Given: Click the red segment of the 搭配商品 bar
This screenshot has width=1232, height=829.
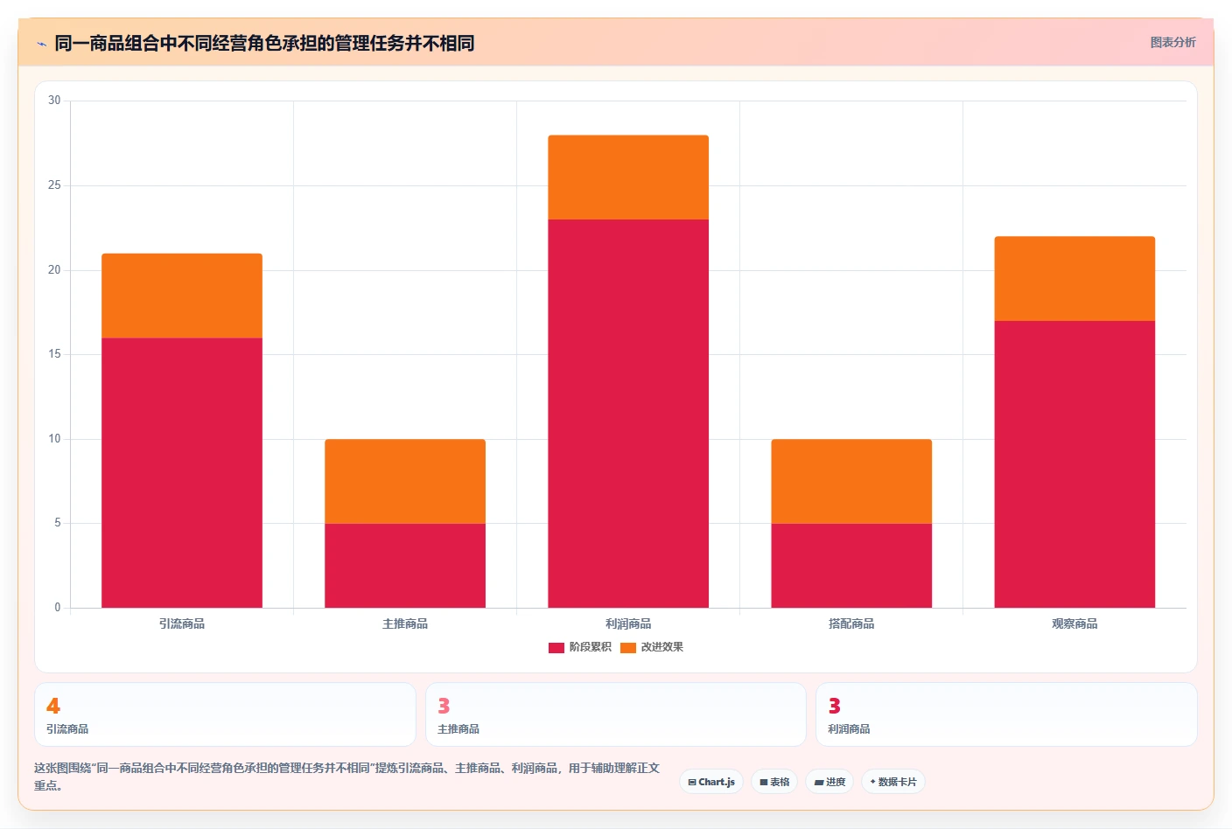Looking at the screenshot, I should (x=851, y=566).
